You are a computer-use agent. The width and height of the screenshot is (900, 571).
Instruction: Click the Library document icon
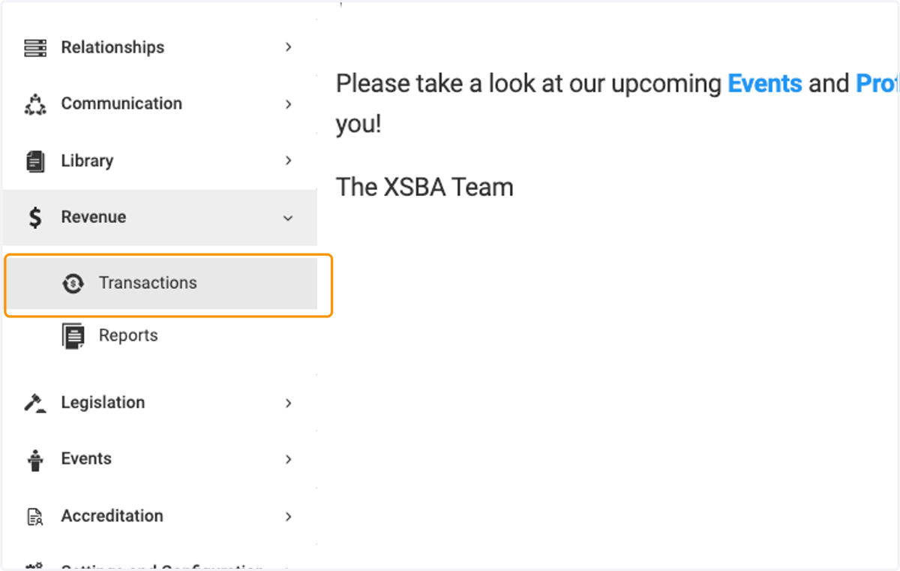(x=34, y=161)
